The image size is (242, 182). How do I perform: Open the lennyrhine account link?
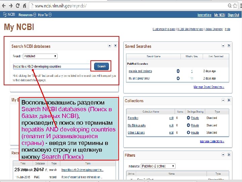(204, 15)
